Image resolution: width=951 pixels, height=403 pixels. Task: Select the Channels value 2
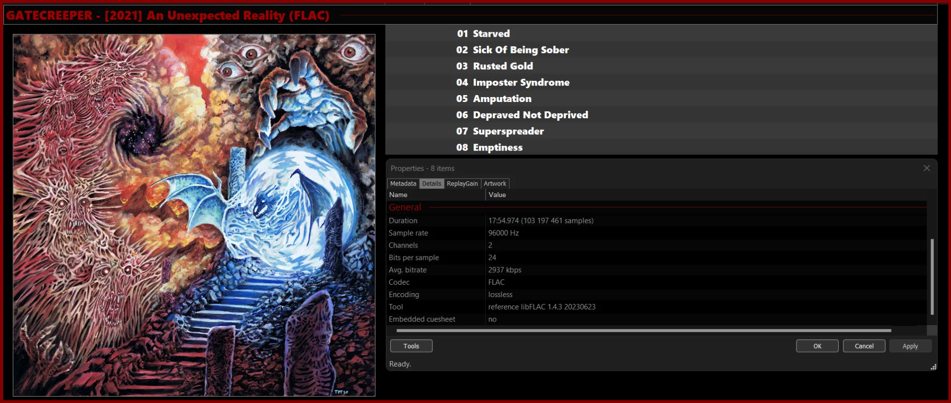490,246
